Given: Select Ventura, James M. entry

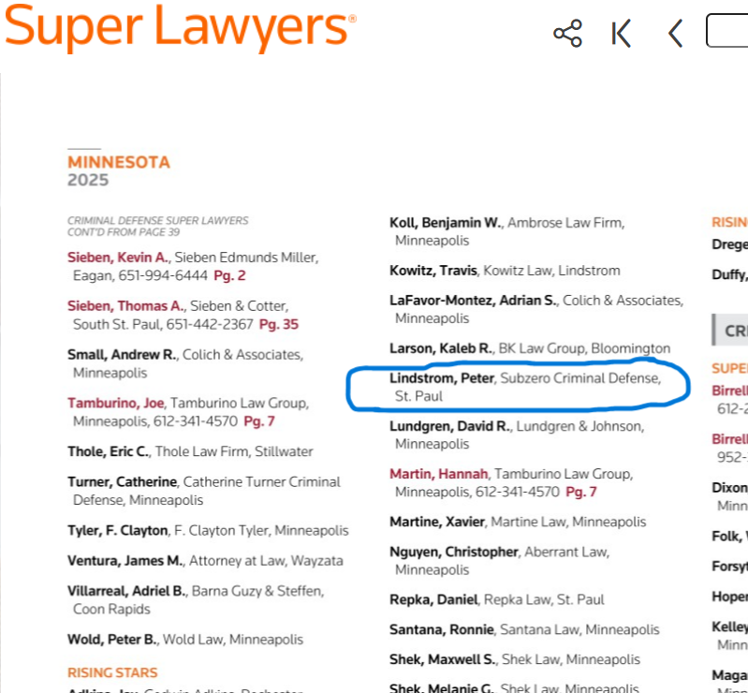Looking at the screenshot, I should pyautogui.click(x=205, y=560).
